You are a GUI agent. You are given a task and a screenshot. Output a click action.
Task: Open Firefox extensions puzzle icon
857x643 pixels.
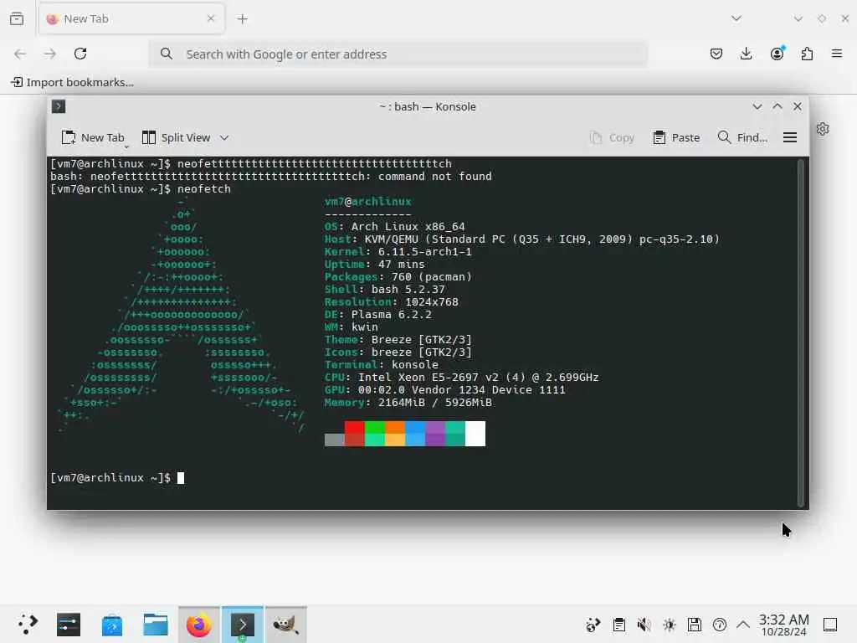807,54
